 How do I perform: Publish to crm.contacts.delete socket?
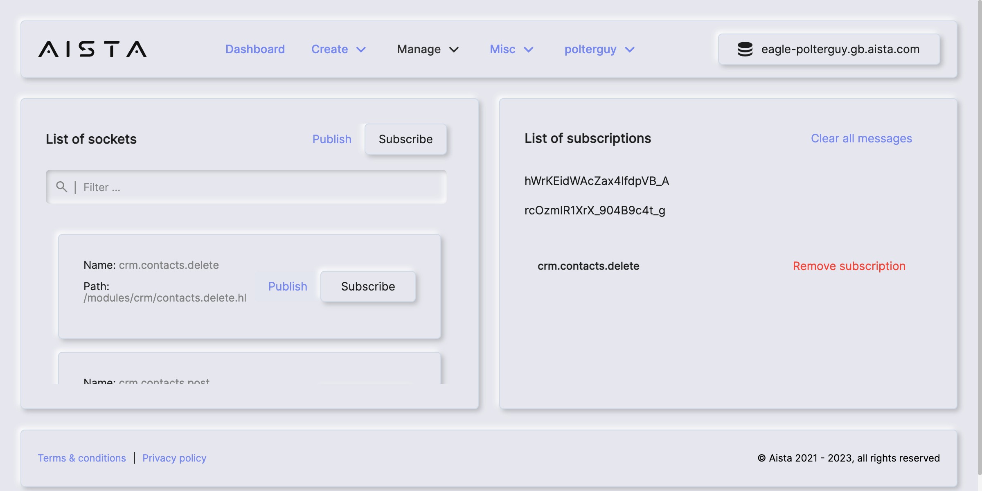pyautogui.click(x=288, y=286)
